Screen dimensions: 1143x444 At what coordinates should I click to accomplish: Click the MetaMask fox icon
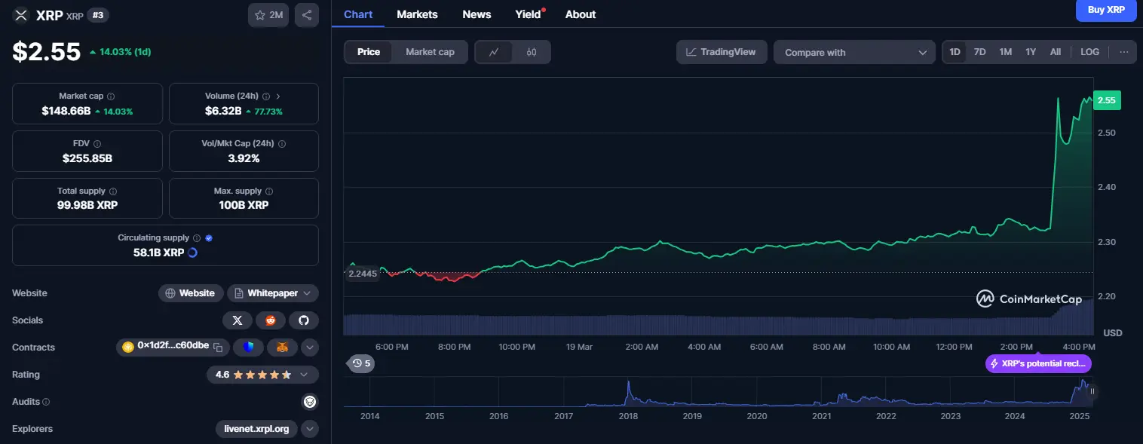click(x=282, y=348)
